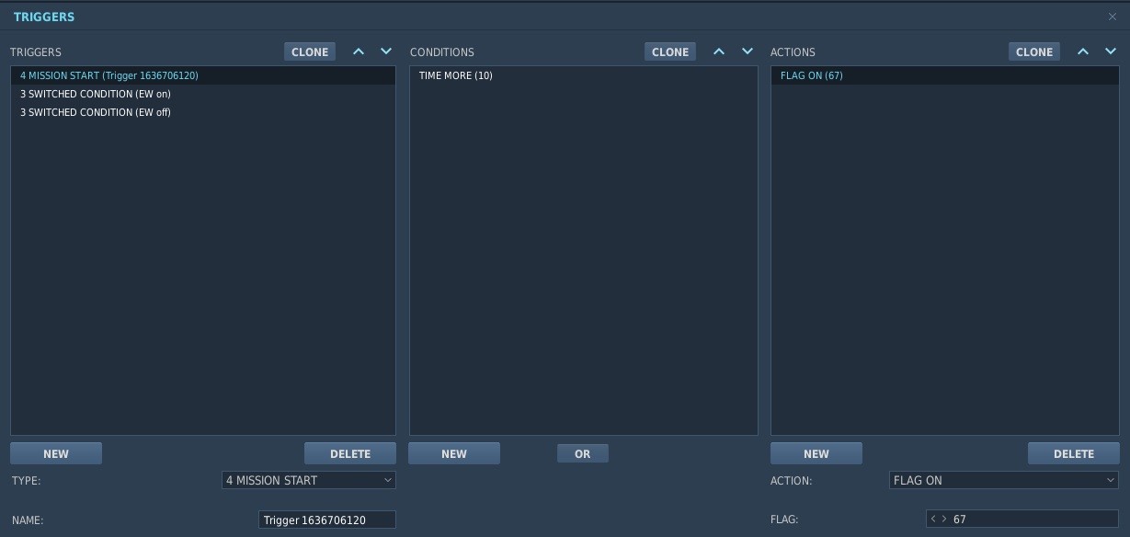This screenshot has width=1130, height=537.
Task: Move selected action down in Actions list
Action: tap(1111, 51)
